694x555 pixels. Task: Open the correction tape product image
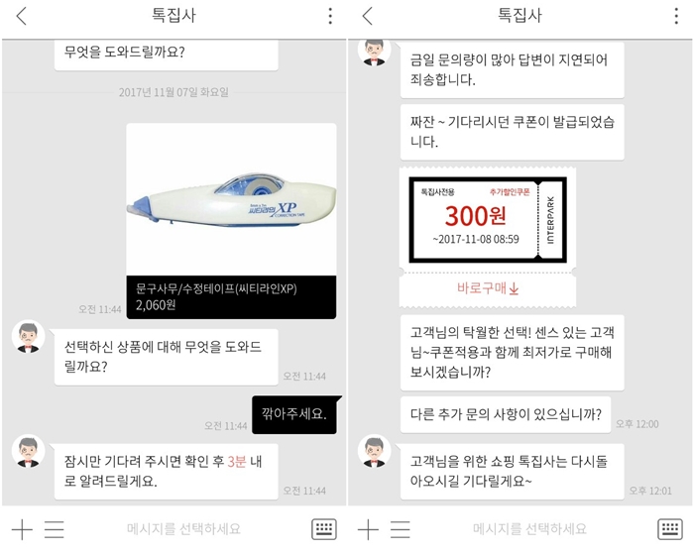pos(231,199)
